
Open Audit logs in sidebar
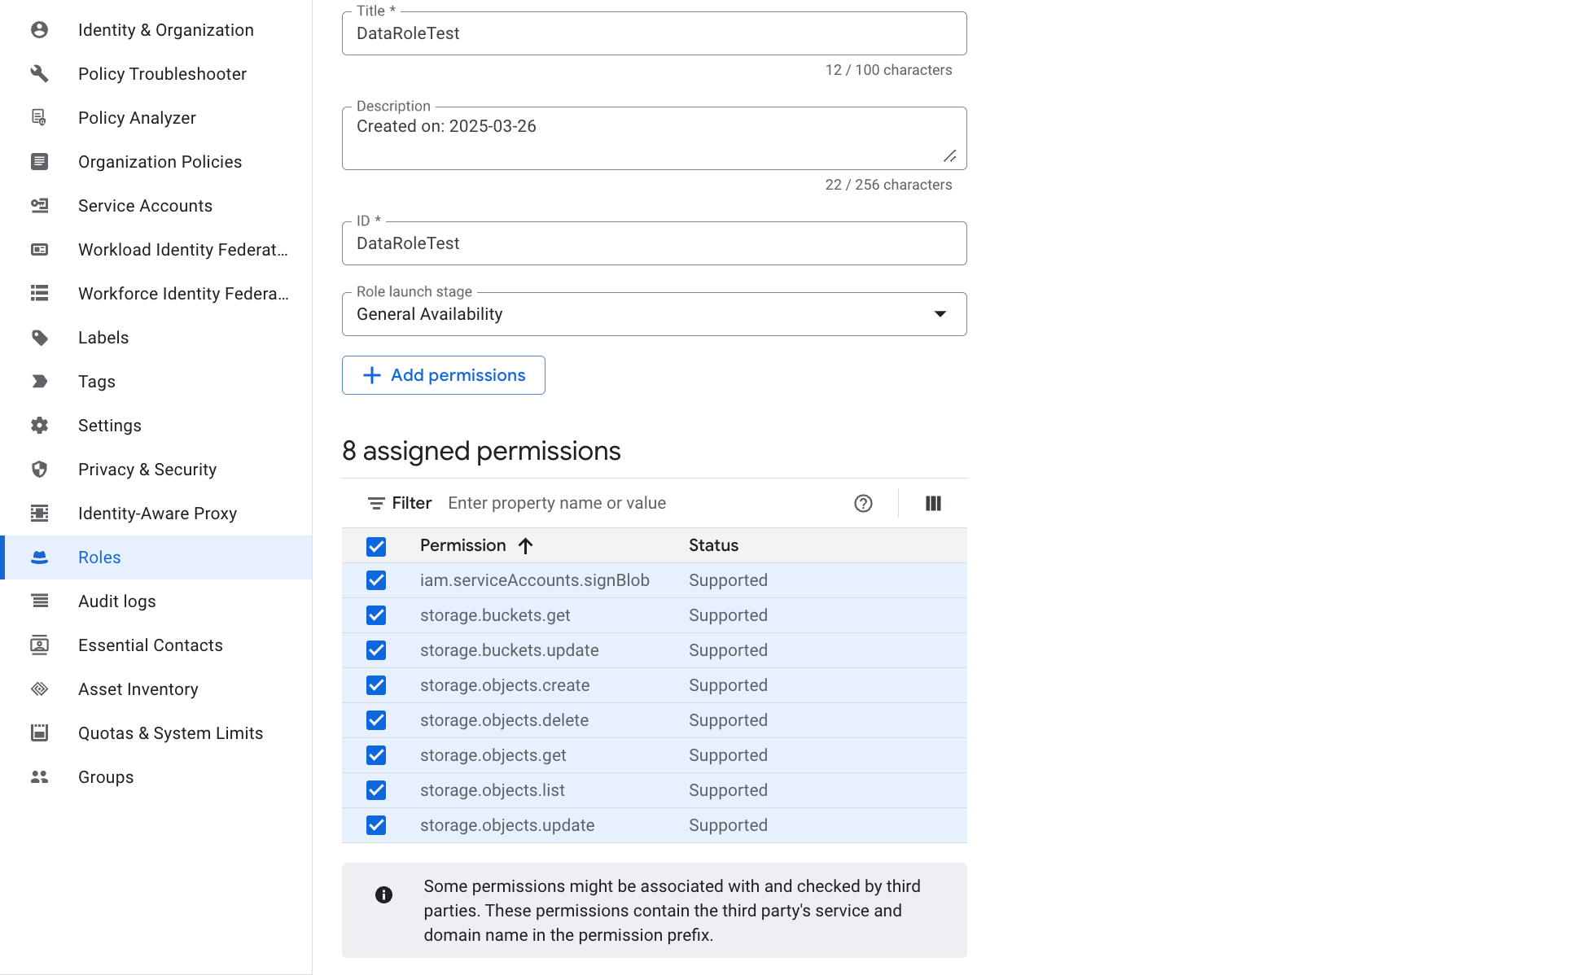click(x=116, y=601)
